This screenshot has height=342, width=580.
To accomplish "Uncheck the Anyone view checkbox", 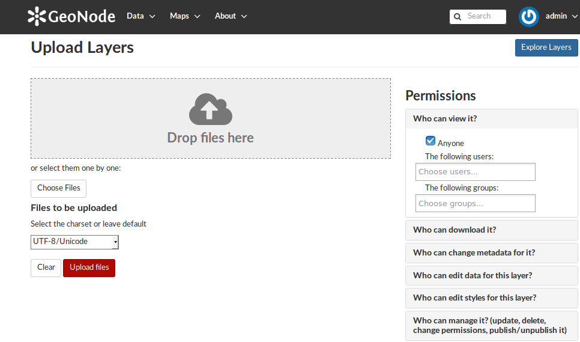I will coord(430,141).
